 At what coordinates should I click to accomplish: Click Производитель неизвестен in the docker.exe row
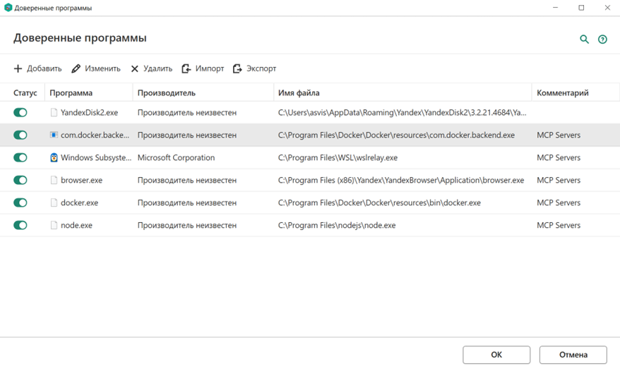(x=187, y=202)
